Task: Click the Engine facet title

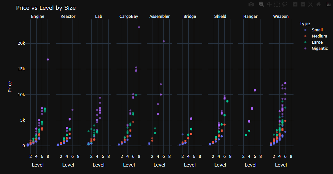Action: pos(38,16)
